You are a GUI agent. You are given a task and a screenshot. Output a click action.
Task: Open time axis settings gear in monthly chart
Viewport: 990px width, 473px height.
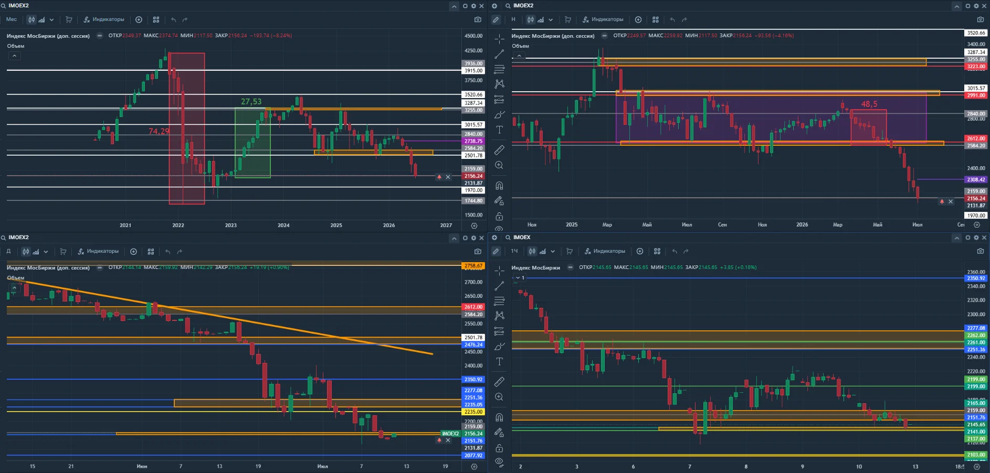(474, 225)
